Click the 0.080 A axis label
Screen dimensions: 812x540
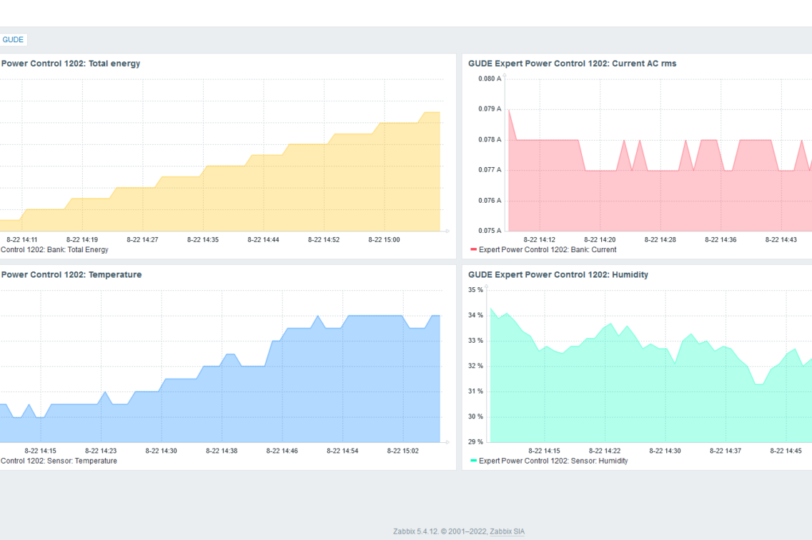pyautogui.click(x=489, y=79)
